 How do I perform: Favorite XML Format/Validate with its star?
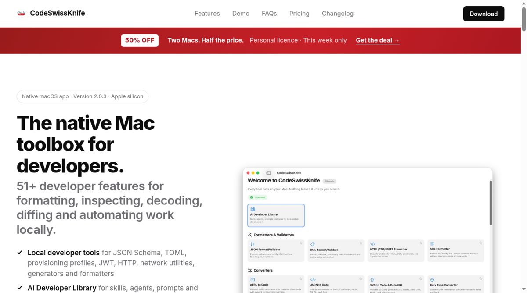(x=361, y=243)
